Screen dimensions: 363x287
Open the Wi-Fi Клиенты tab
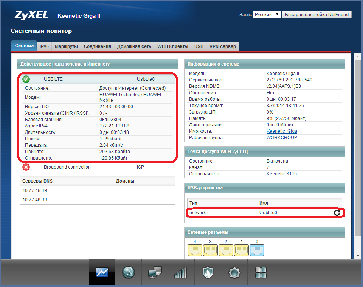click(172, 46)
